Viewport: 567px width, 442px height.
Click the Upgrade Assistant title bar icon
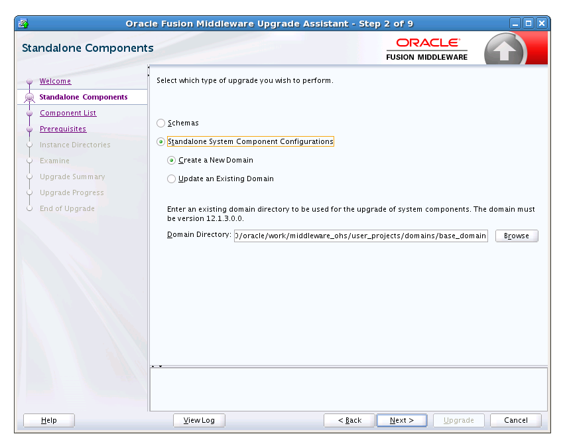point(24,23)
